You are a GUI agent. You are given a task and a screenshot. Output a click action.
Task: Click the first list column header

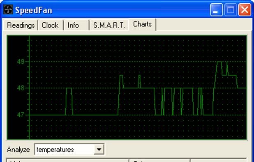[67, 160]
